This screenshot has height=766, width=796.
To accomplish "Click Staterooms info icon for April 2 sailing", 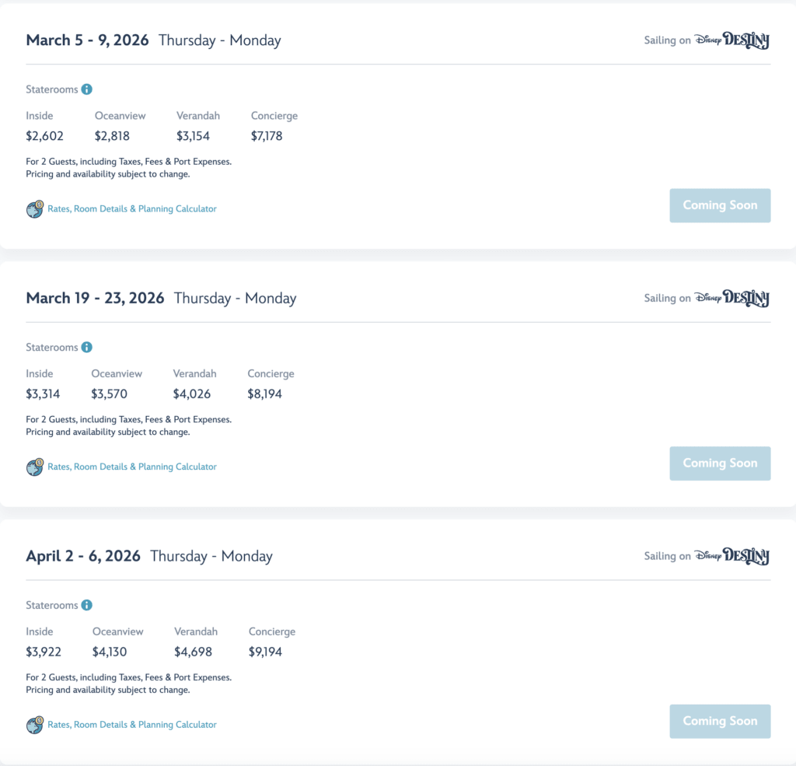I will [87, 605].
